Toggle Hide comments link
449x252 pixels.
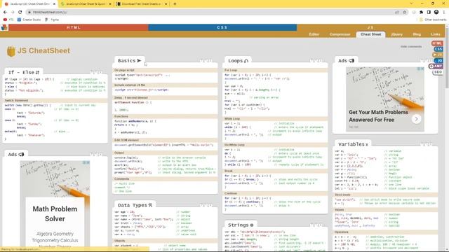coord(411,47)
